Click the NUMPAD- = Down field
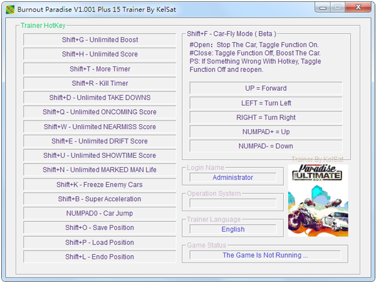The image size is (376, 282). pyautogui.click(x=266, y=146)
